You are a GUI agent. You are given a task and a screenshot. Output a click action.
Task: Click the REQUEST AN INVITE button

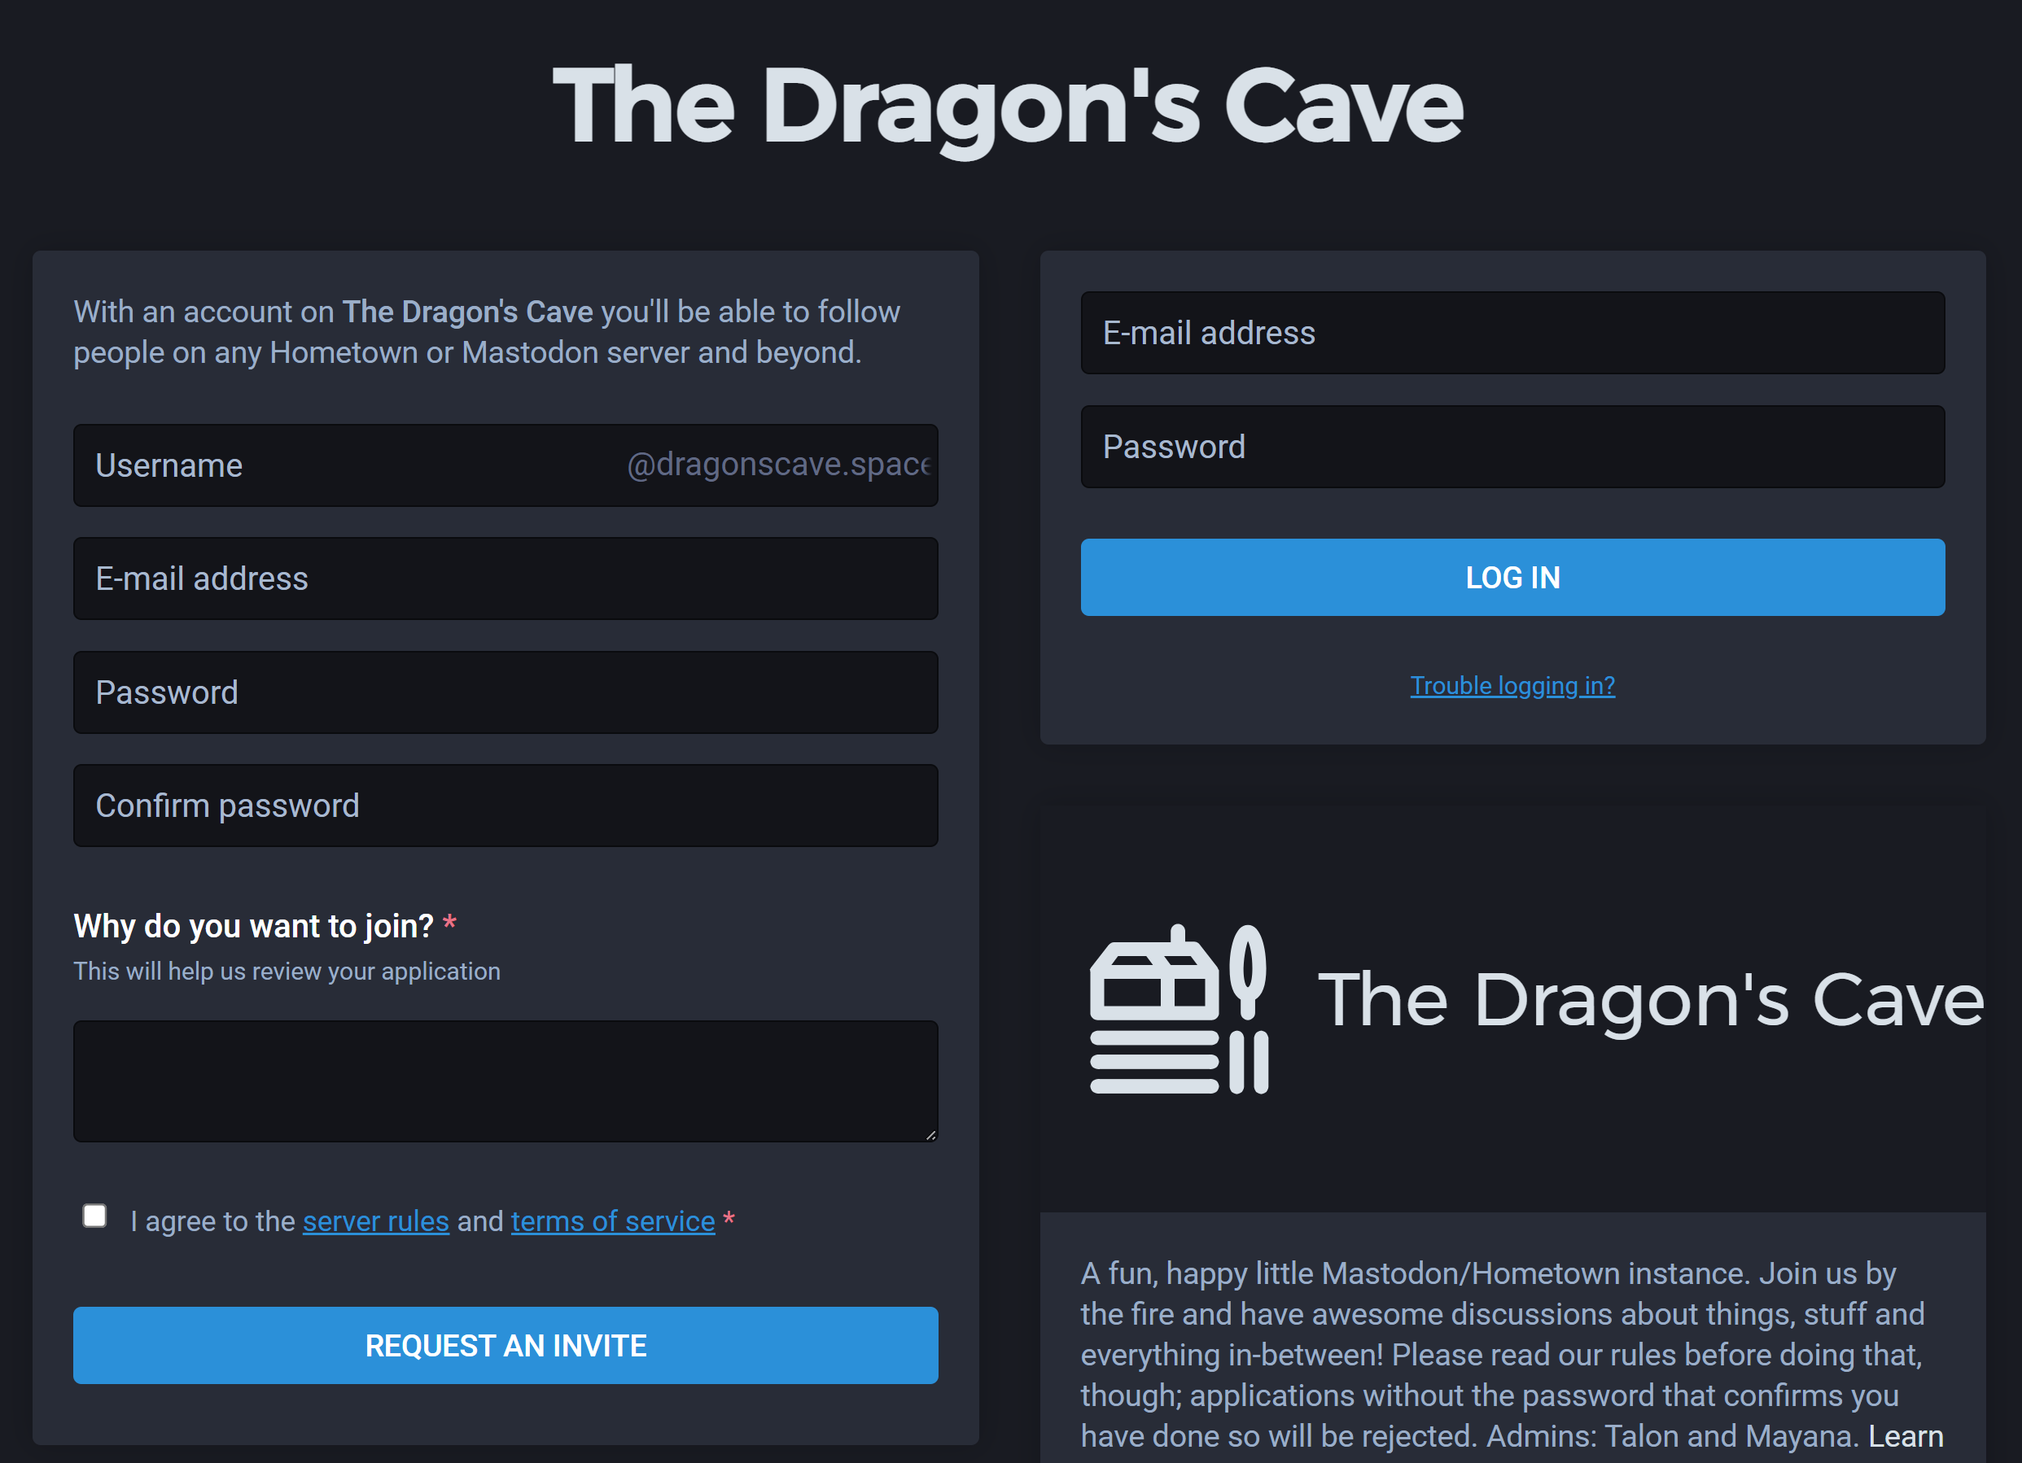(505, 1345)
